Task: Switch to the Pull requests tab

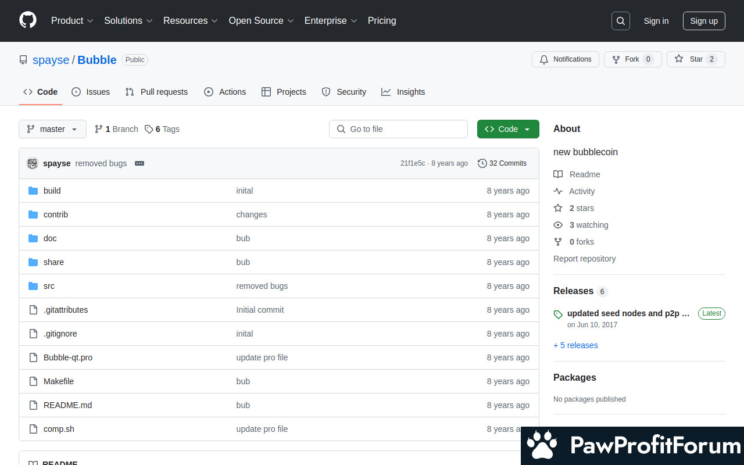Action: tap(156, 92)
